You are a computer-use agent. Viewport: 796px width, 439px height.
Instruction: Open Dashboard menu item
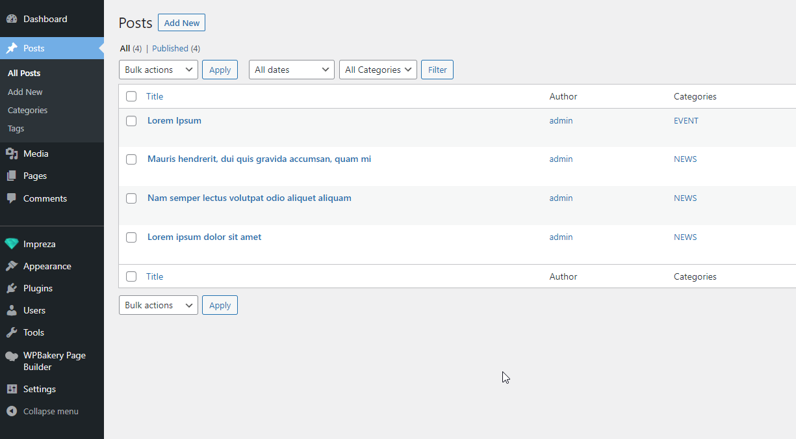[45, 20]
